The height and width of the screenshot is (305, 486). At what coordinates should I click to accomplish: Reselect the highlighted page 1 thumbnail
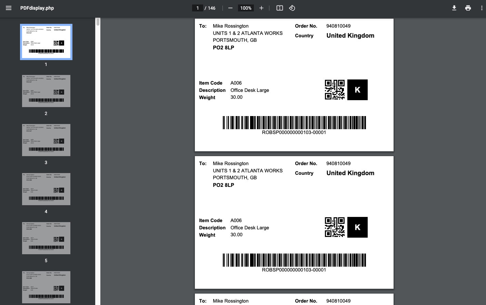pos(46,41)
